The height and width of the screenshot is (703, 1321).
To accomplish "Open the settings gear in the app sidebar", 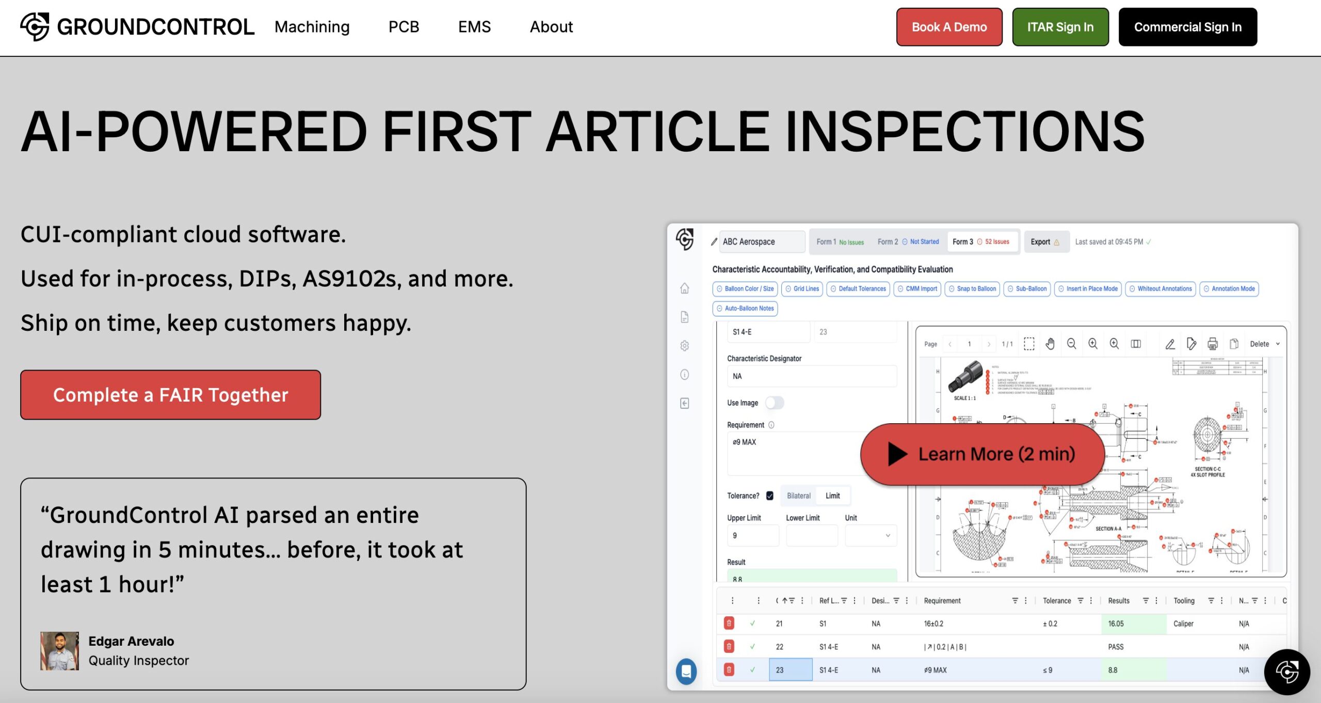I will click(685, 346).
